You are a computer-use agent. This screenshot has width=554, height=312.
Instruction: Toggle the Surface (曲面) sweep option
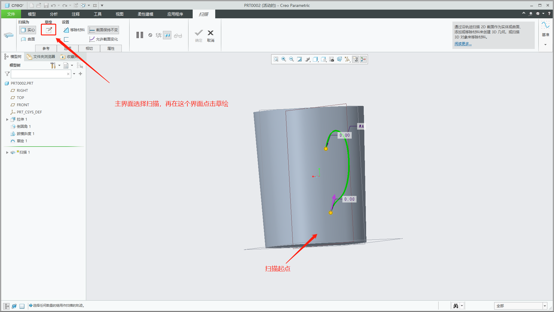pyautogui.click(x=28, y=39)
